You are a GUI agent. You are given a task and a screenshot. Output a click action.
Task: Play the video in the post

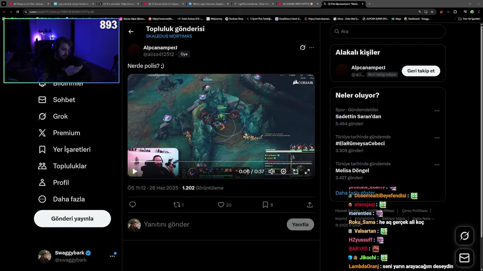point(135,171)
